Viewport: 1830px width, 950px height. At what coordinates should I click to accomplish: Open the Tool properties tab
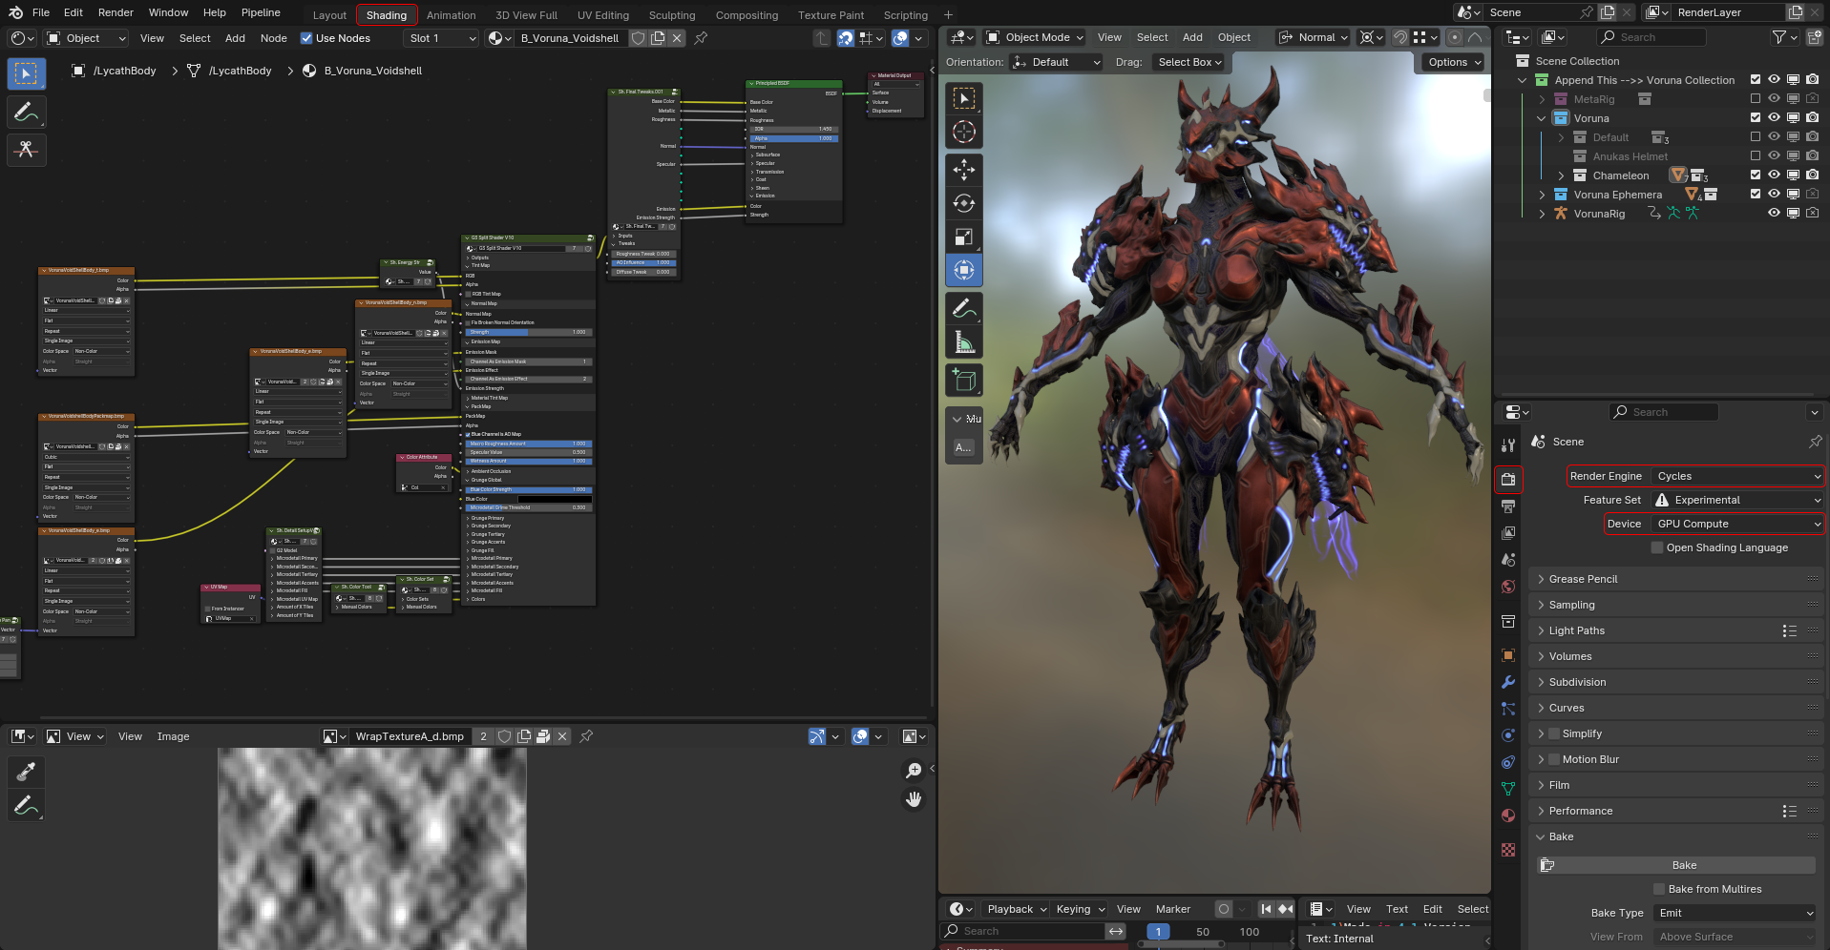[x=1508, y=445]
